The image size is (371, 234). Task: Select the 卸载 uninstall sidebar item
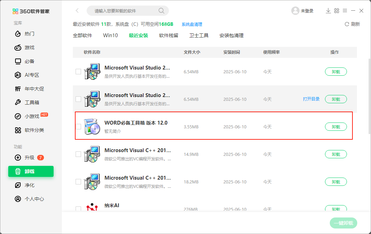[31, 171]
